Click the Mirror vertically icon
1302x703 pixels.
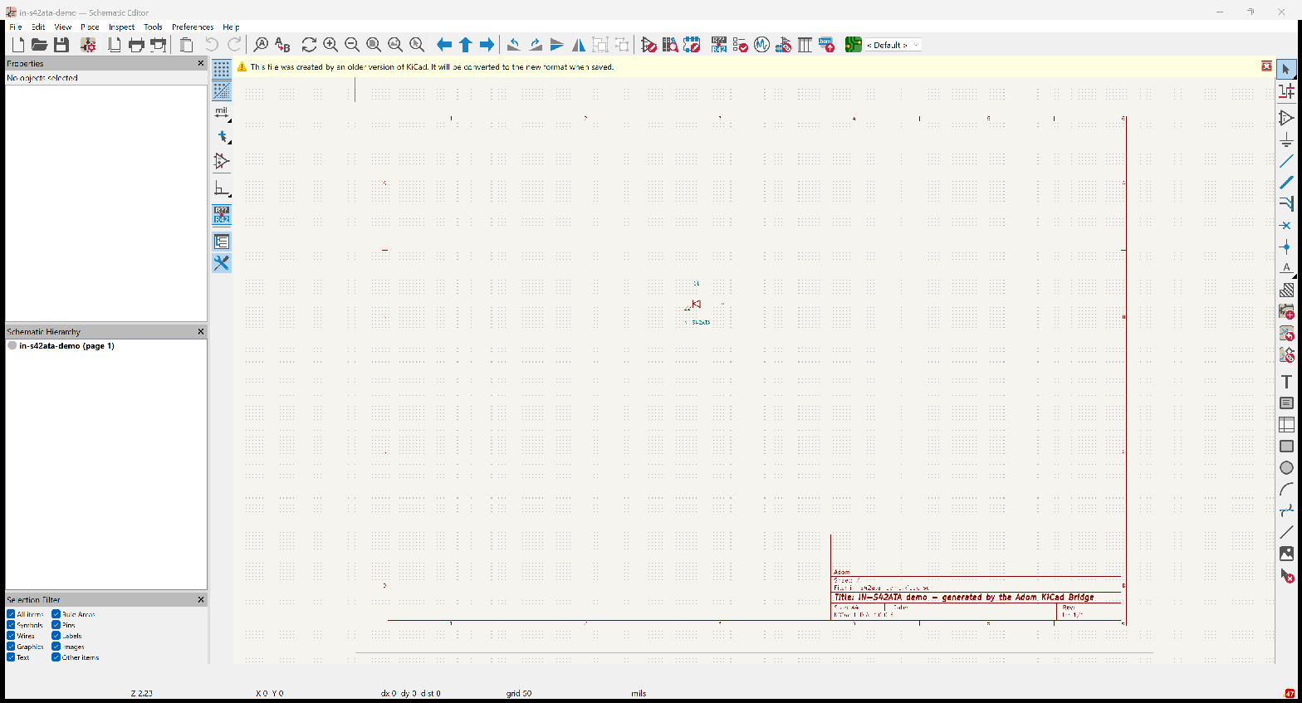[x=557, y=45]
